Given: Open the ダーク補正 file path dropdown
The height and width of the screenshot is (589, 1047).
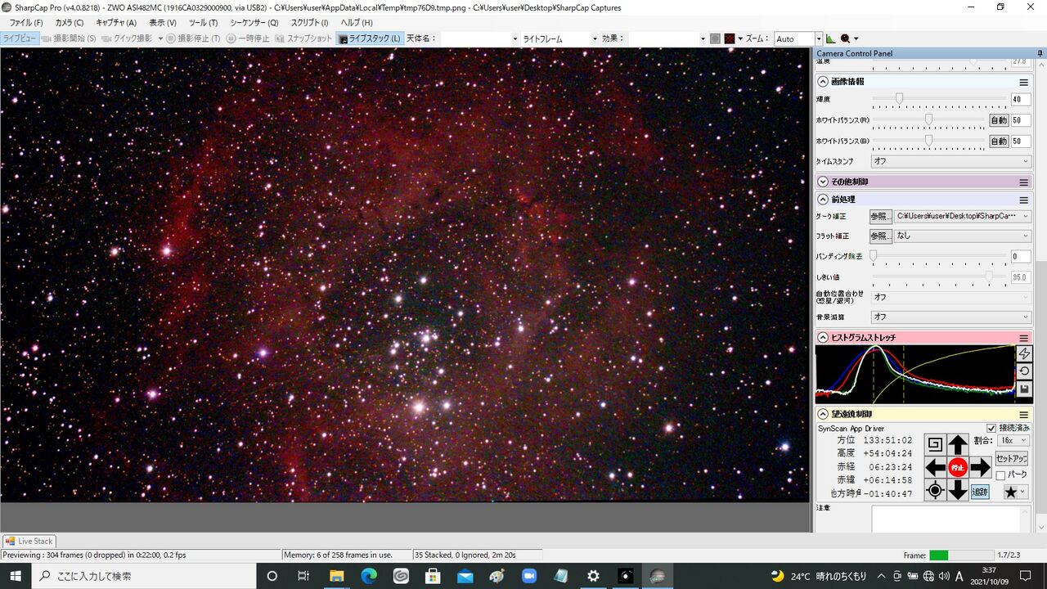Looking at the screenshot, I should coord(962,216).
